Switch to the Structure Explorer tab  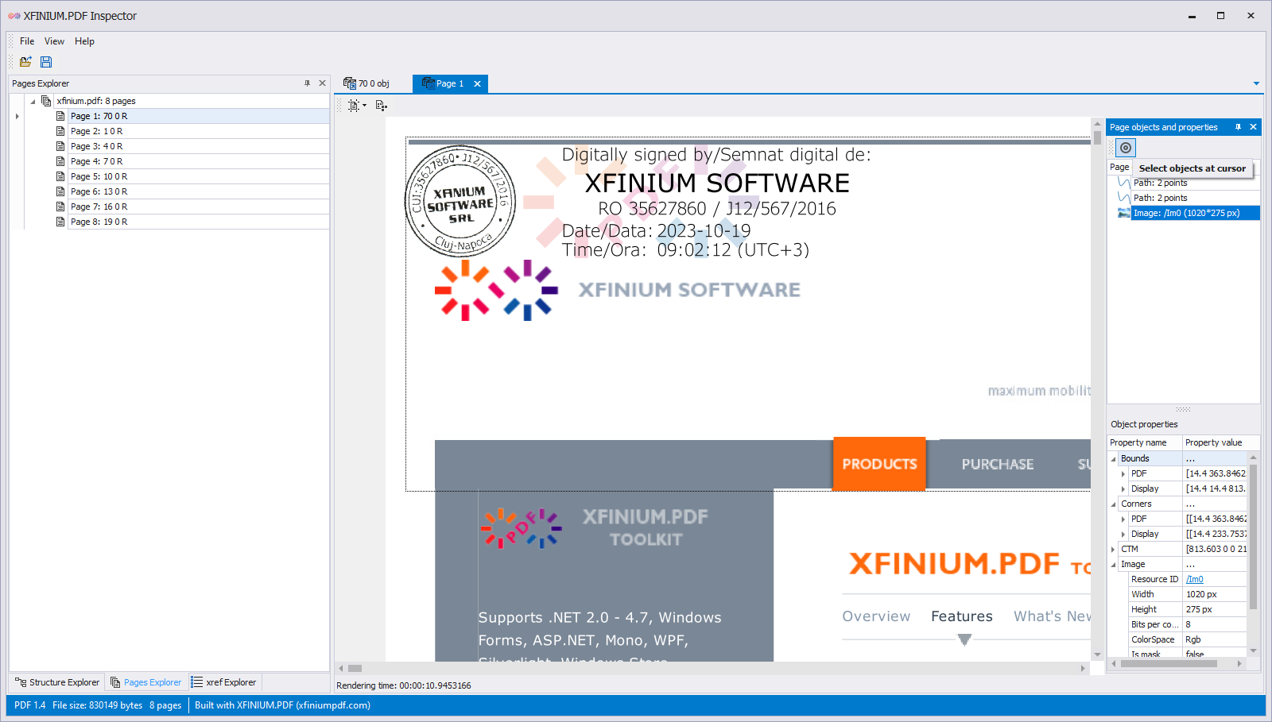point(57,682)
